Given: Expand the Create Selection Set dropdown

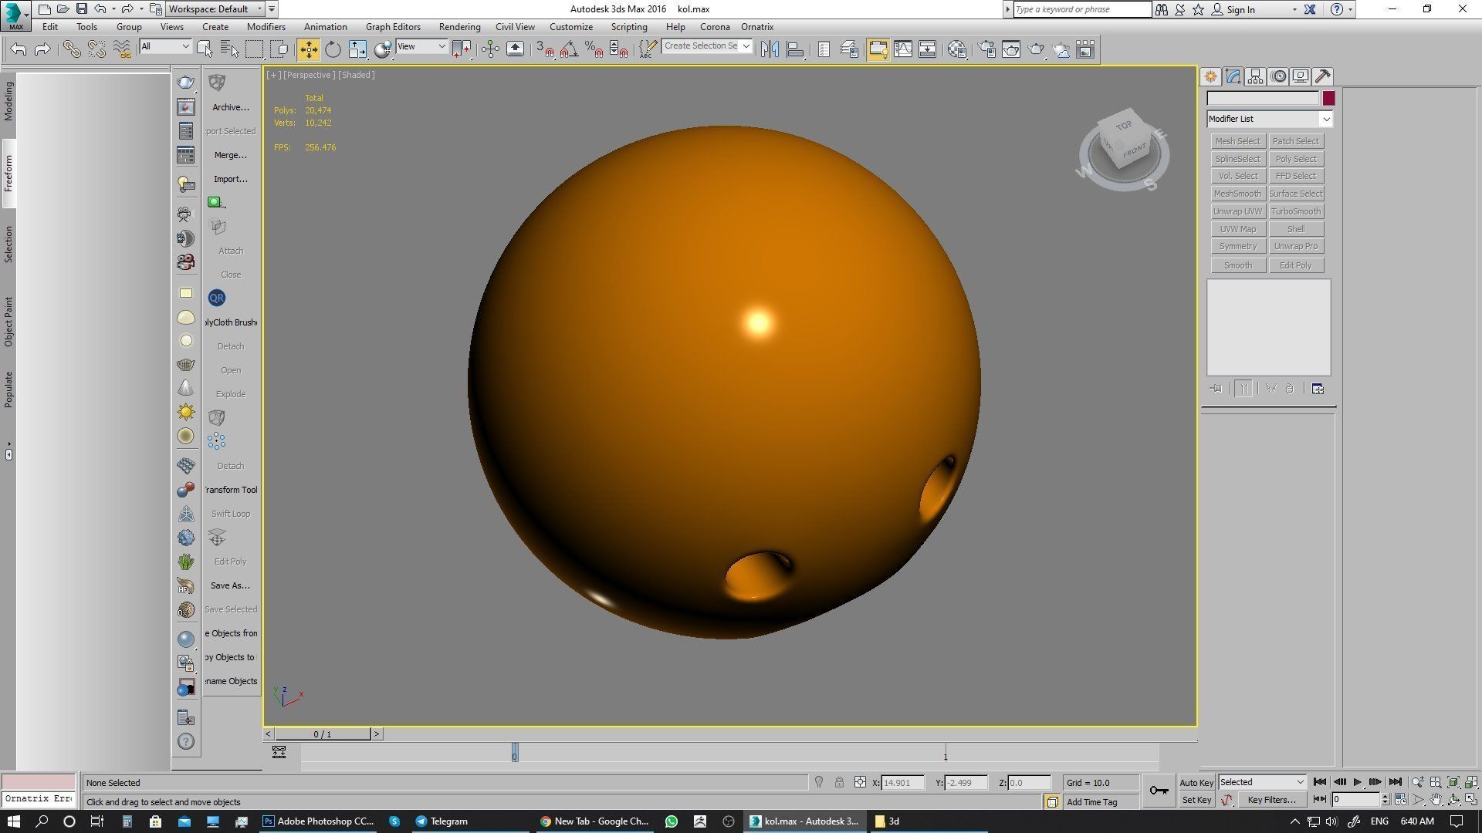Looking at the screenshot, I should click(x=746, y=46).
